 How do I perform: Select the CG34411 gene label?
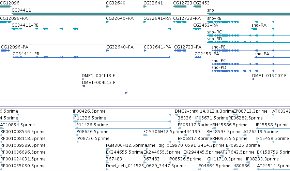(21, 10)
